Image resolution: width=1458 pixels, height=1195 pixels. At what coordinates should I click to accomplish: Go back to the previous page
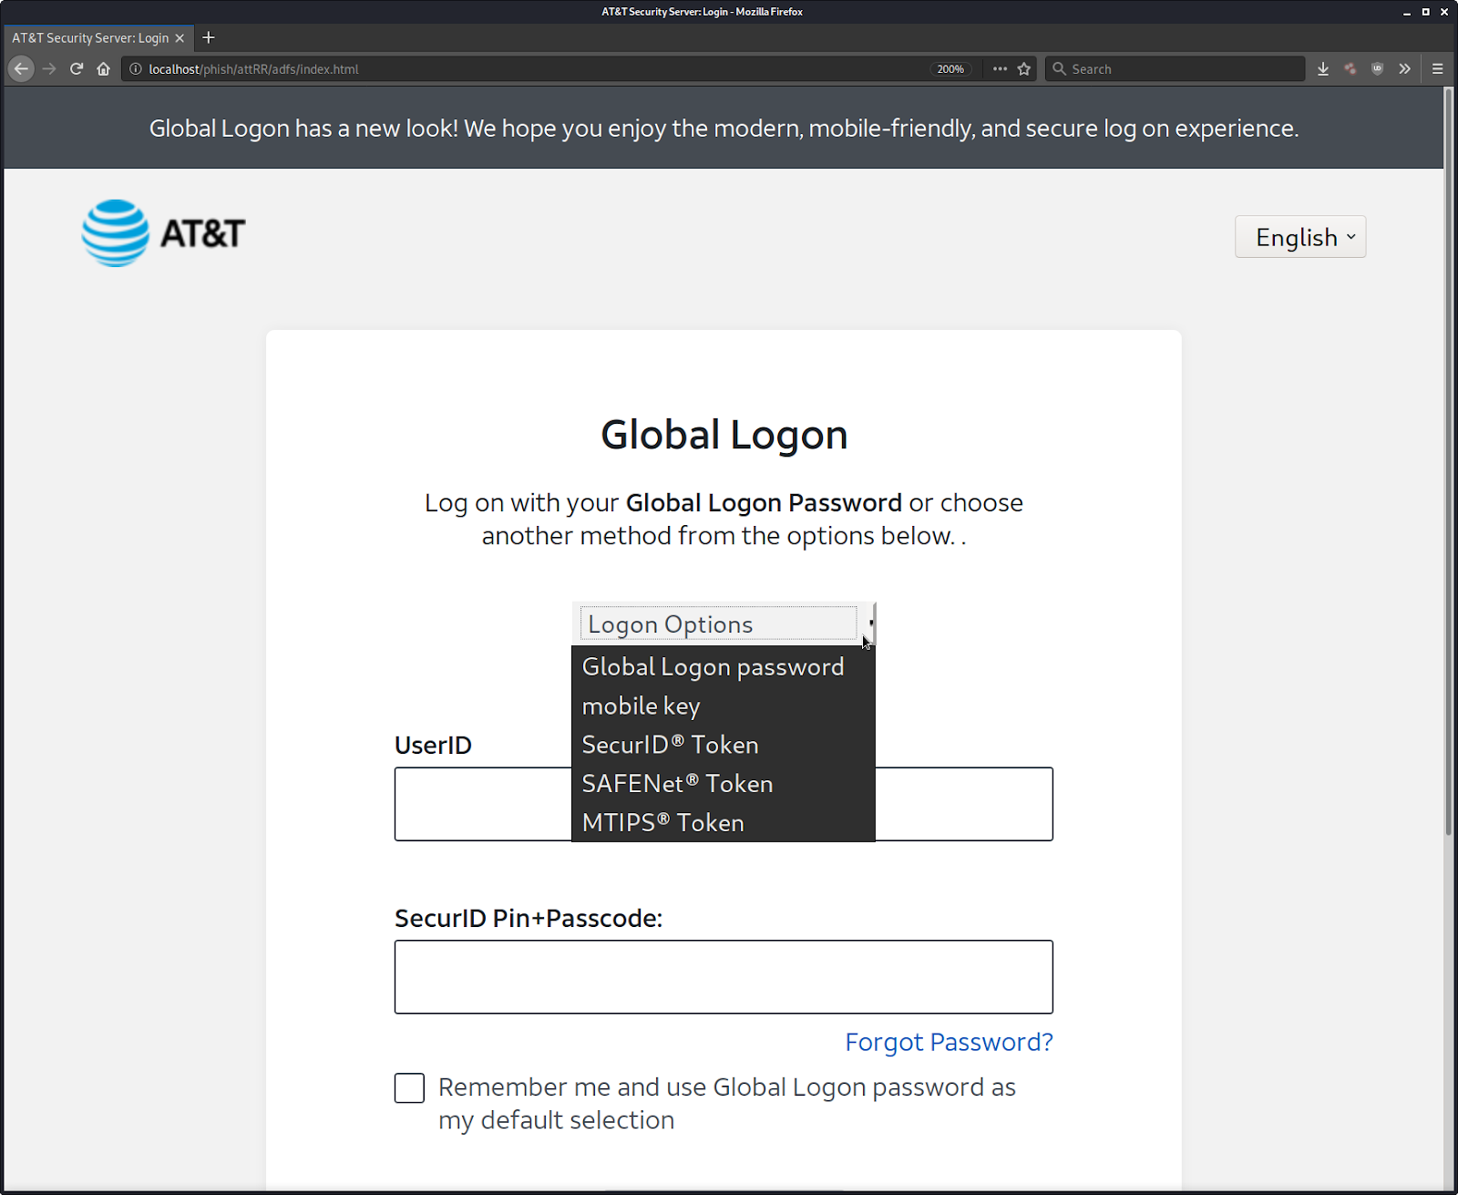(21, 68)
